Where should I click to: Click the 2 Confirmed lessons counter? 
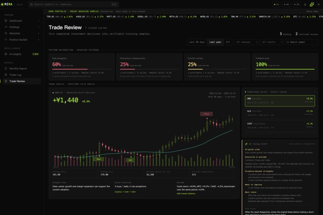click(307, 34)
